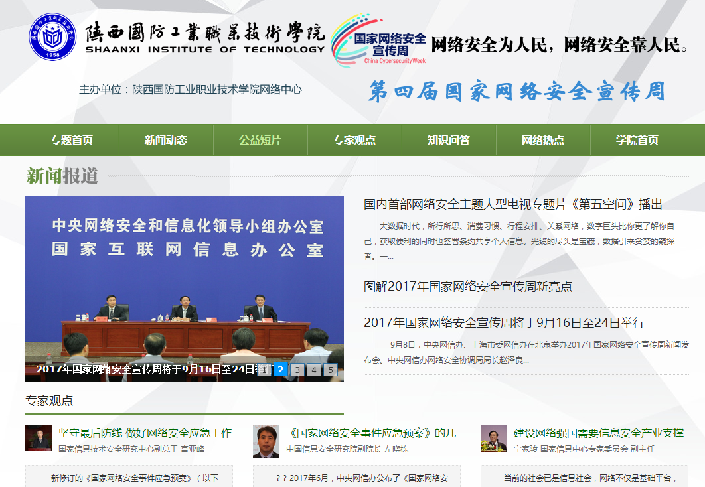The width and height of the screenshot is (705, 487).
Task: Go to 新闻动态 in the navigation bar
Action: (x=166, y=140)
